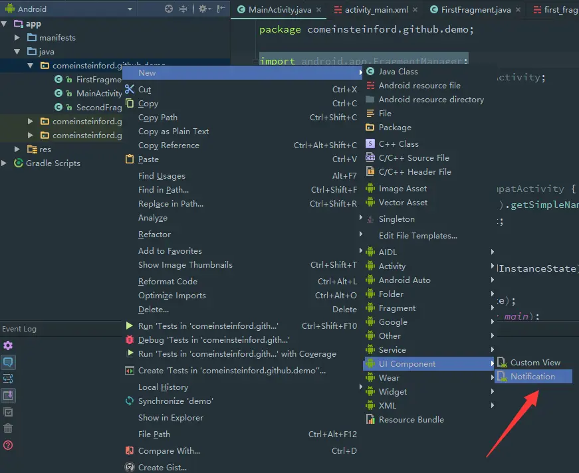Click the Event Log soft-wrap icon
This screenshot has width=579, height=473.
8,379
